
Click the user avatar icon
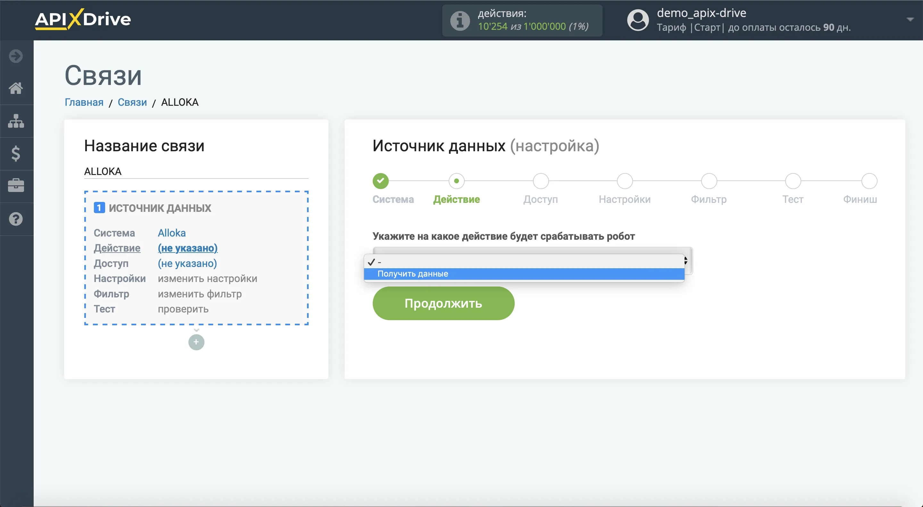click(x=638, y=20)
